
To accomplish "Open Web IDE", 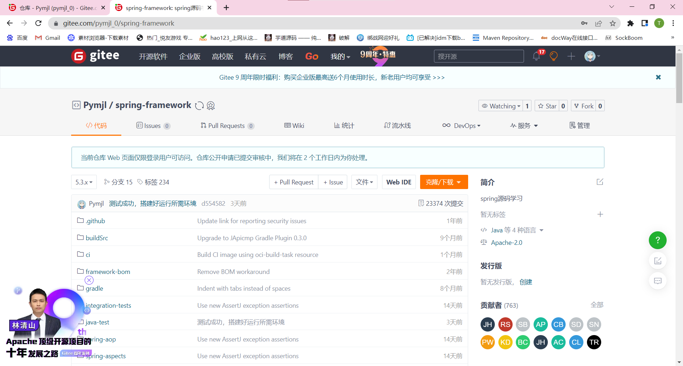I will [399, 182].
